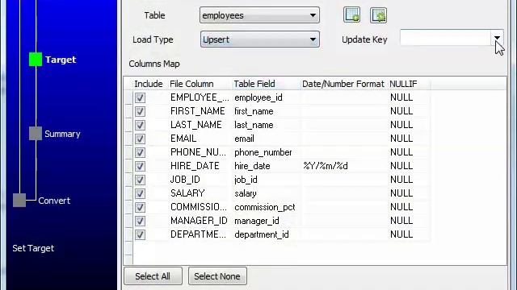517x290 pixels.
Task: Open the Load Type dropdown showing Upsert
Action: click(x=260, y=39)
